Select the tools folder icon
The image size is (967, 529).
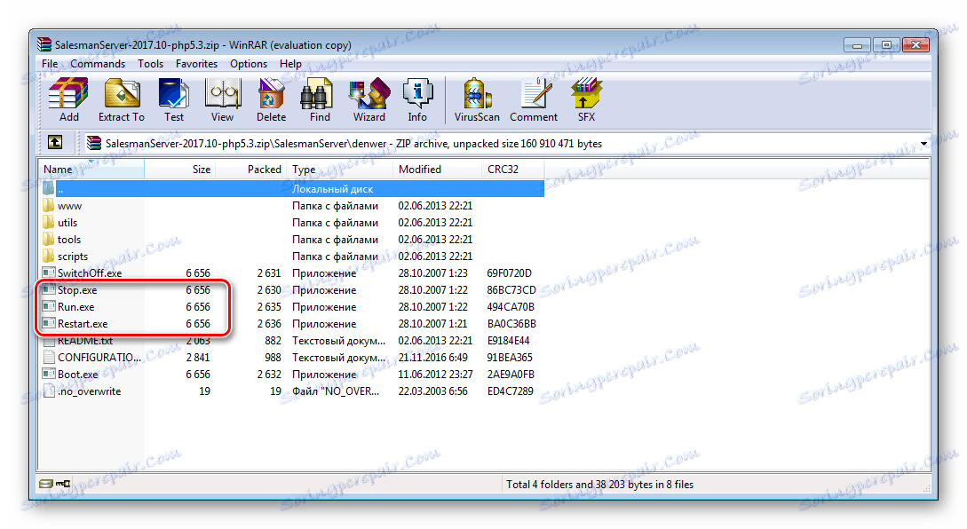pos(49,240)
